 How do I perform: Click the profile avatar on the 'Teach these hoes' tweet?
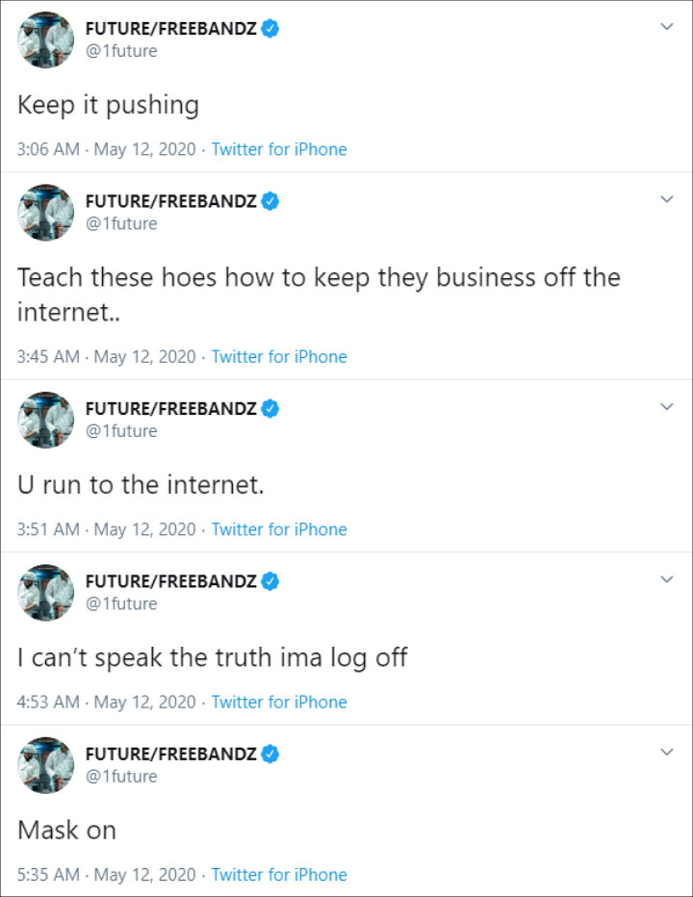tap(45, 212)
